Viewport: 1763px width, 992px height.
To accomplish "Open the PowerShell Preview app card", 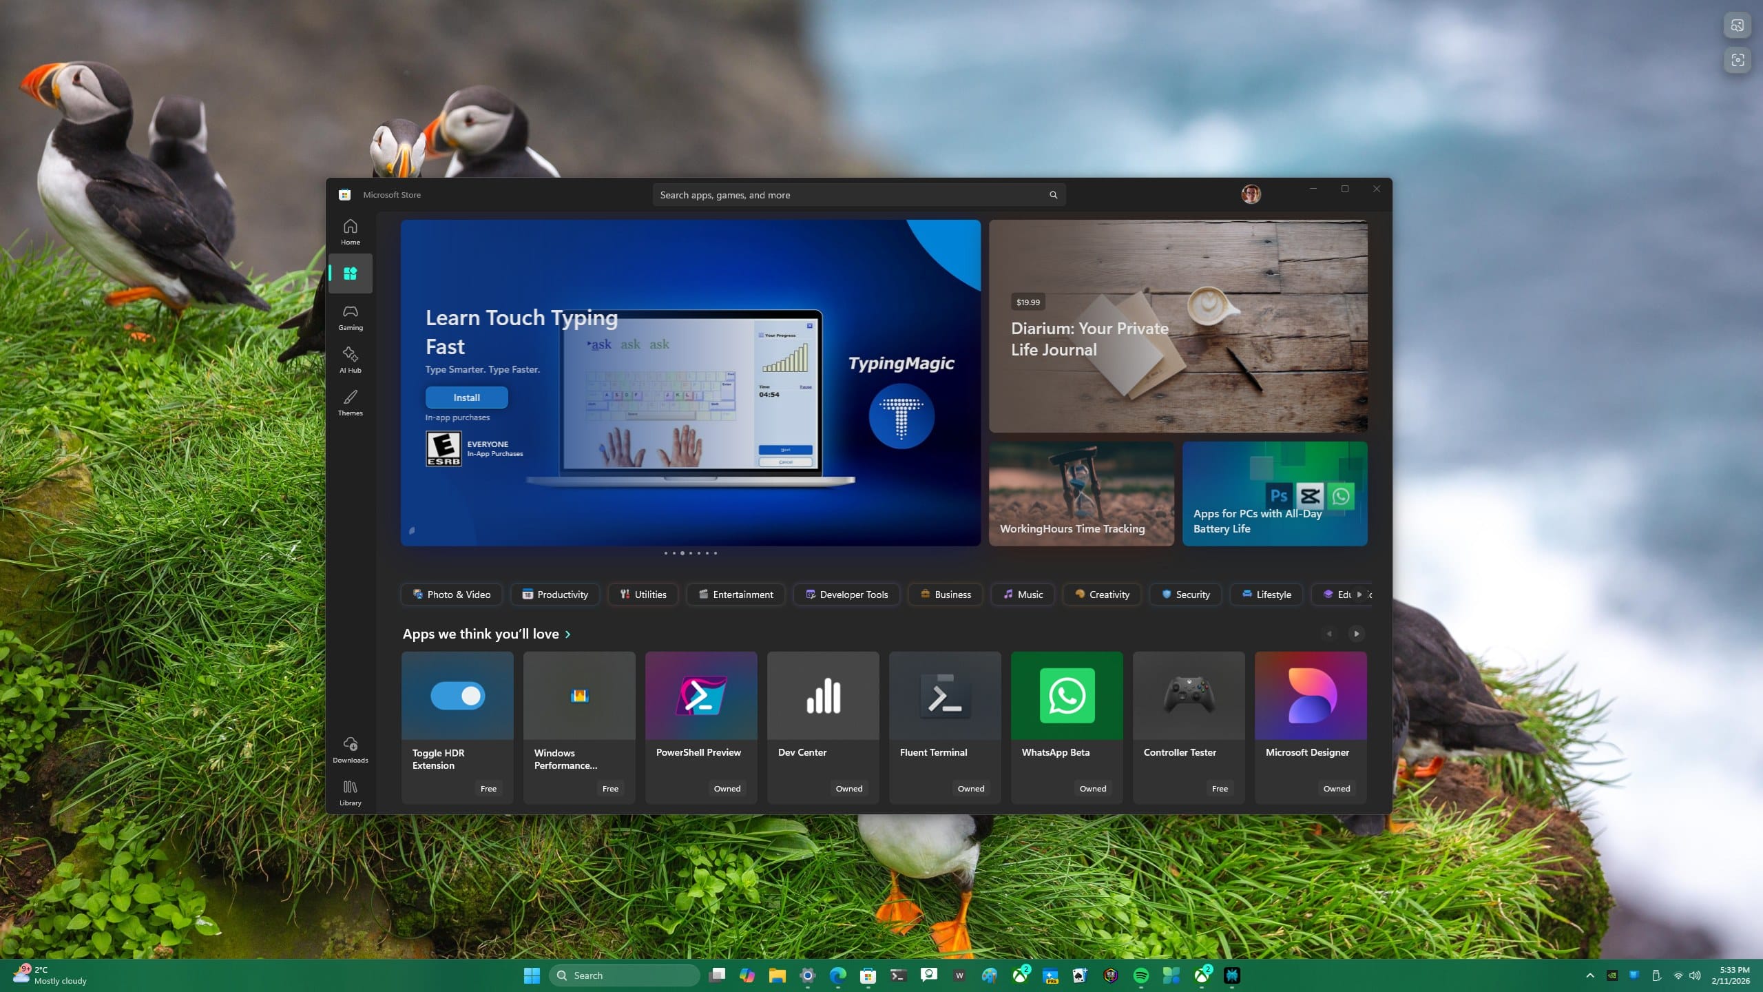I will click(701, 727).
